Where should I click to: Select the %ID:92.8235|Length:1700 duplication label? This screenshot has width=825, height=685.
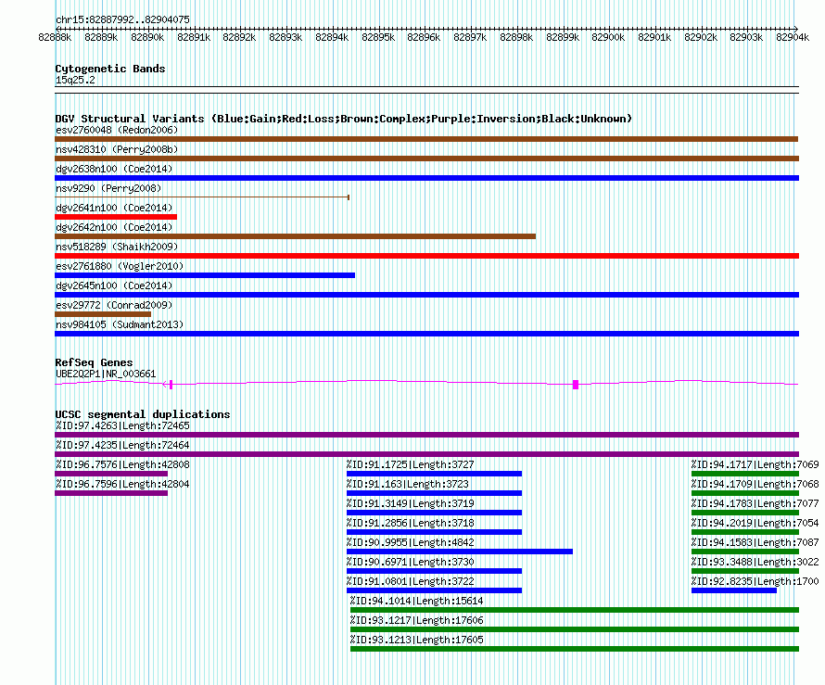click(x=755, y=581)
